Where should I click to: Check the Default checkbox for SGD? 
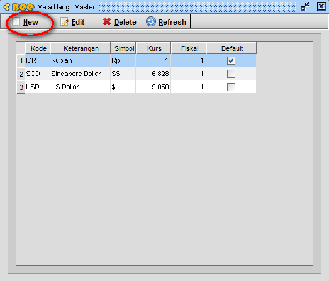point(231,74)
